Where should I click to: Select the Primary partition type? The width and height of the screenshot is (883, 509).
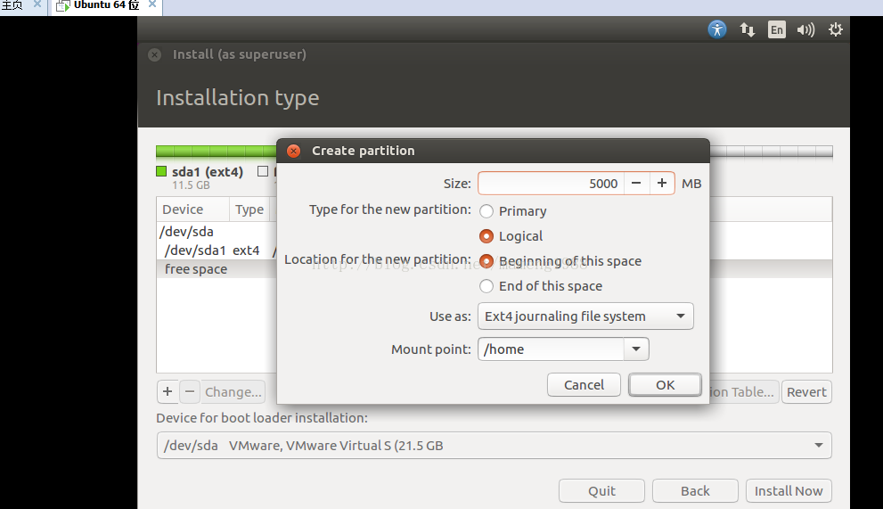pyautogui.click(x=513, y=211)
